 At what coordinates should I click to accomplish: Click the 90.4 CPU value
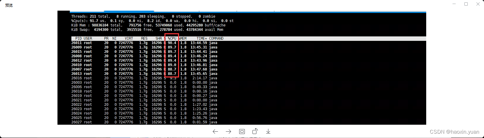tap(172, 43)
